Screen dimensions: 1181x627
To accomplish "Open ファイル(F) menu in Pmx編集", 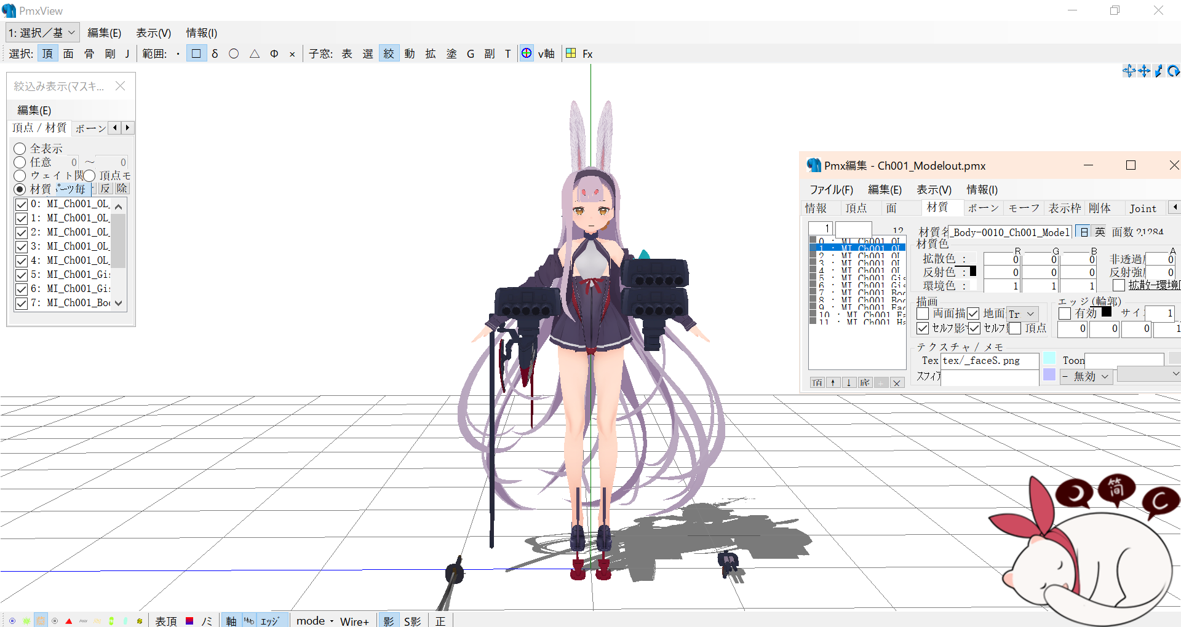I will point(831,189).
